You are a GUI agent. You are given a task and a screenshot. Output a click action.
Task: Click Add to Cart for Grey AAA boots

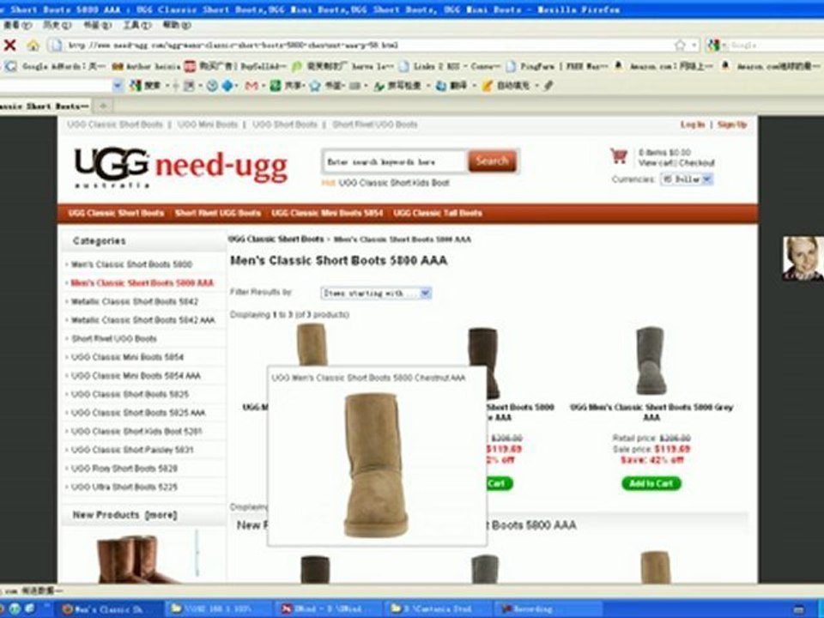click(651, 483)
